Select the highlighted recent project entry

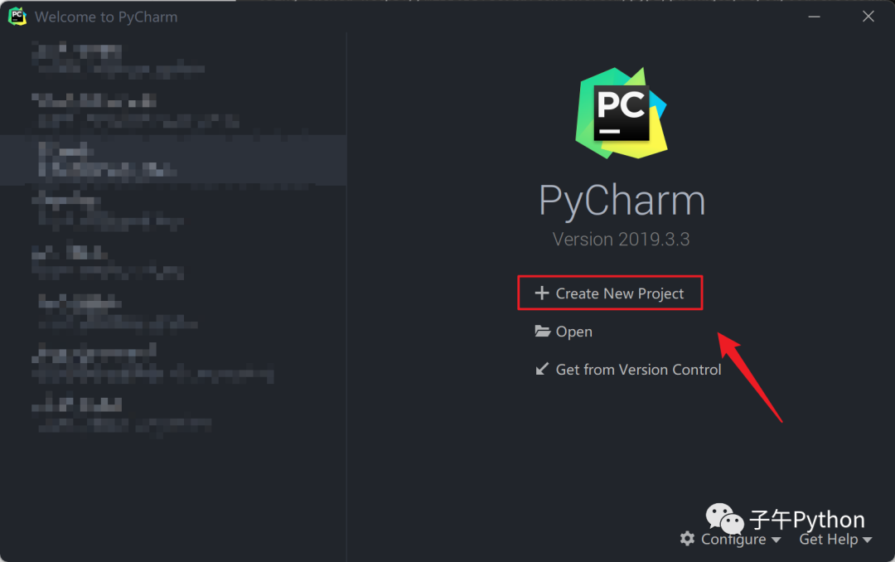click(173, 160)
